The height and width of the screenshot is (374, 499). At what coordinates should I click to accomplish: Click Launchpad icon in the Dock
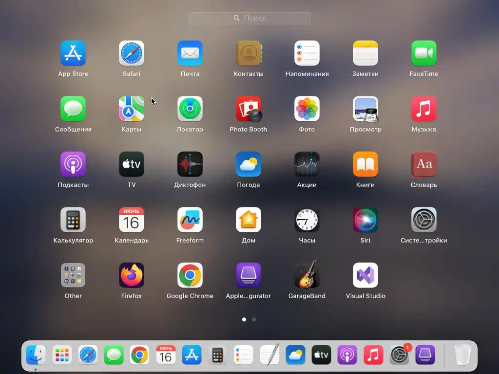point(62,355)
